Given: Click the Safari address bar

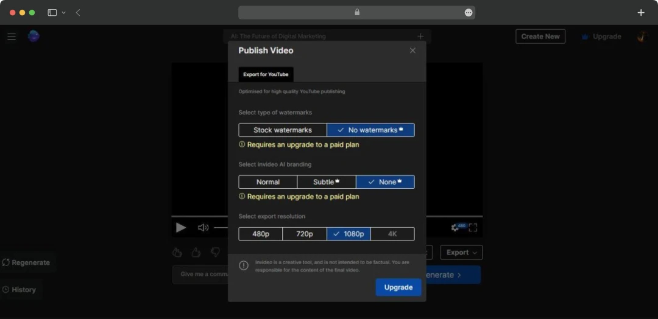Looking at the screenshot, I should 356,13.
